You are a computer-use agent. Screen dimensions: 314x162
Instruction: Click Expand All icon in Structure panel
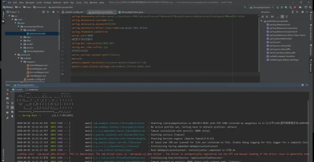(x=293, y=12)
